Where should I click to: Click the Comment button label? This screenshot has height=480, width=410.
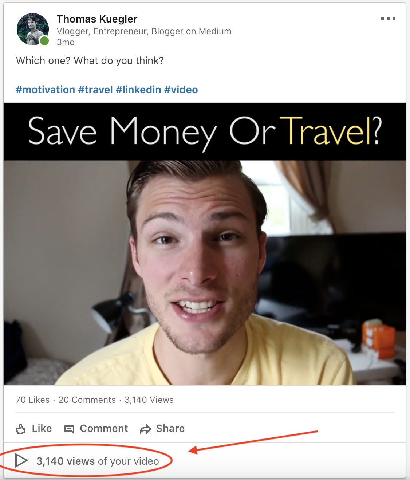[104, 429]
